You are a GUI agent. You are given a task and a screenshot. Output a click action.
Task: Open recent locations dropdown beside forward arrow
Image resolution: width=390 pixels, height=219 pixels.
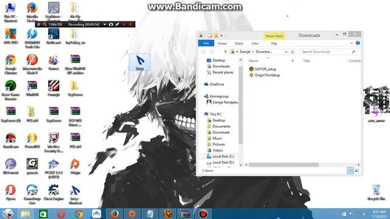pos(219,52)
